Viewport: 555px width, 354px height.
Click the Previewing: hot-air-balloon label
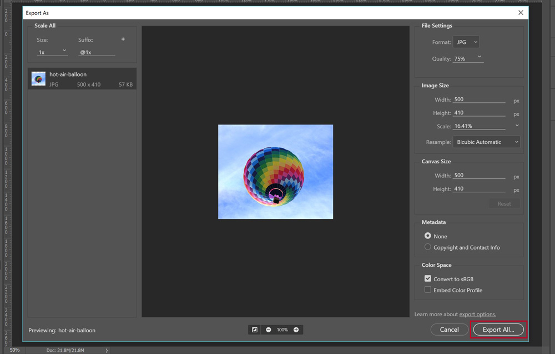click(x=62, y=330)
